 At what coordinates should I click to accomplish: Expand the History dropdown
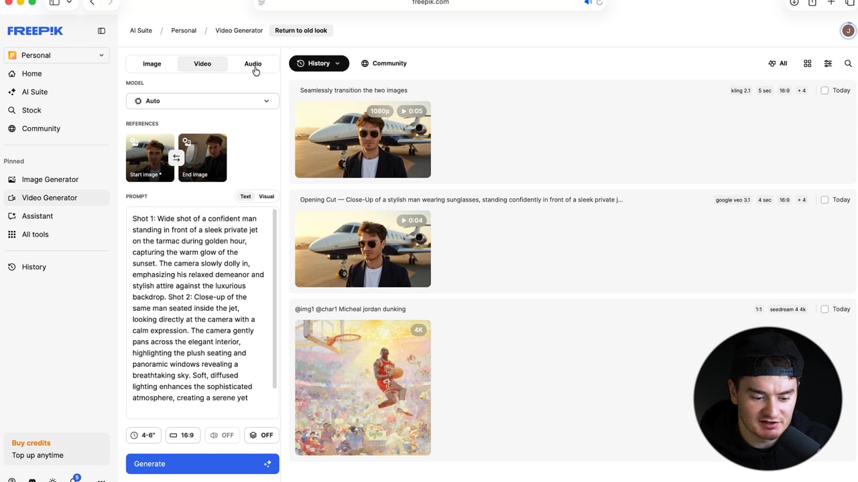[x=319, y=64]
